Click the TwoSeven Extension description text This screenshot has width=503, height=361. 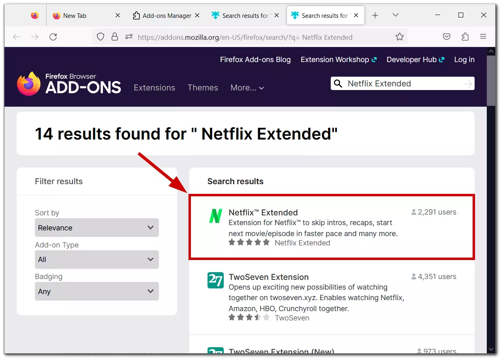coord(317,298)
